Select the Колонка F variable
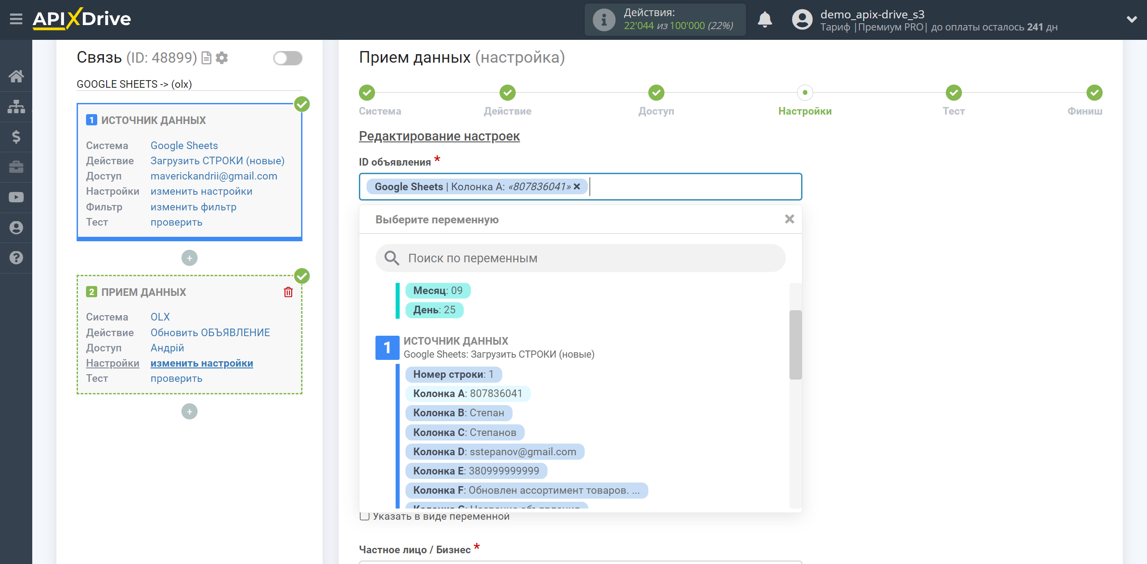 tap(526, 490)
